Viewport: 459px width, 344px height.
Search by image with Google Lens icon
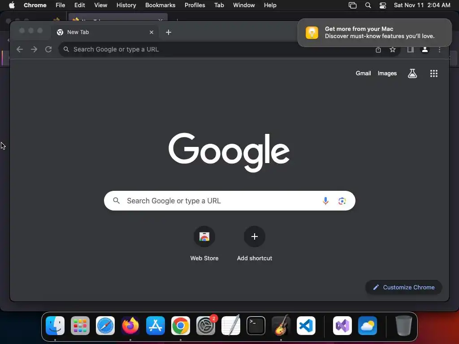(x=342, y=201)
